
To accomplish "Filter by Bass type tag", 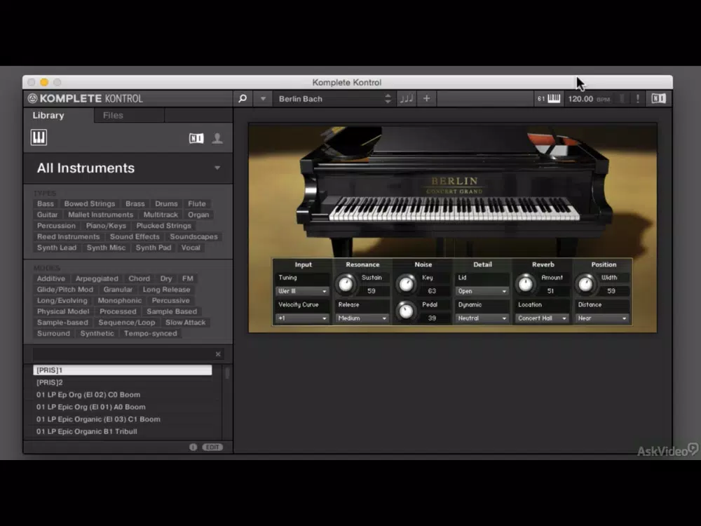I will pyautogui.click(x=45, y=203).
